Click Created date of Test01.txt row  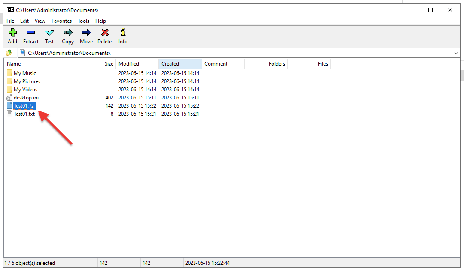(x=180, y=114)
